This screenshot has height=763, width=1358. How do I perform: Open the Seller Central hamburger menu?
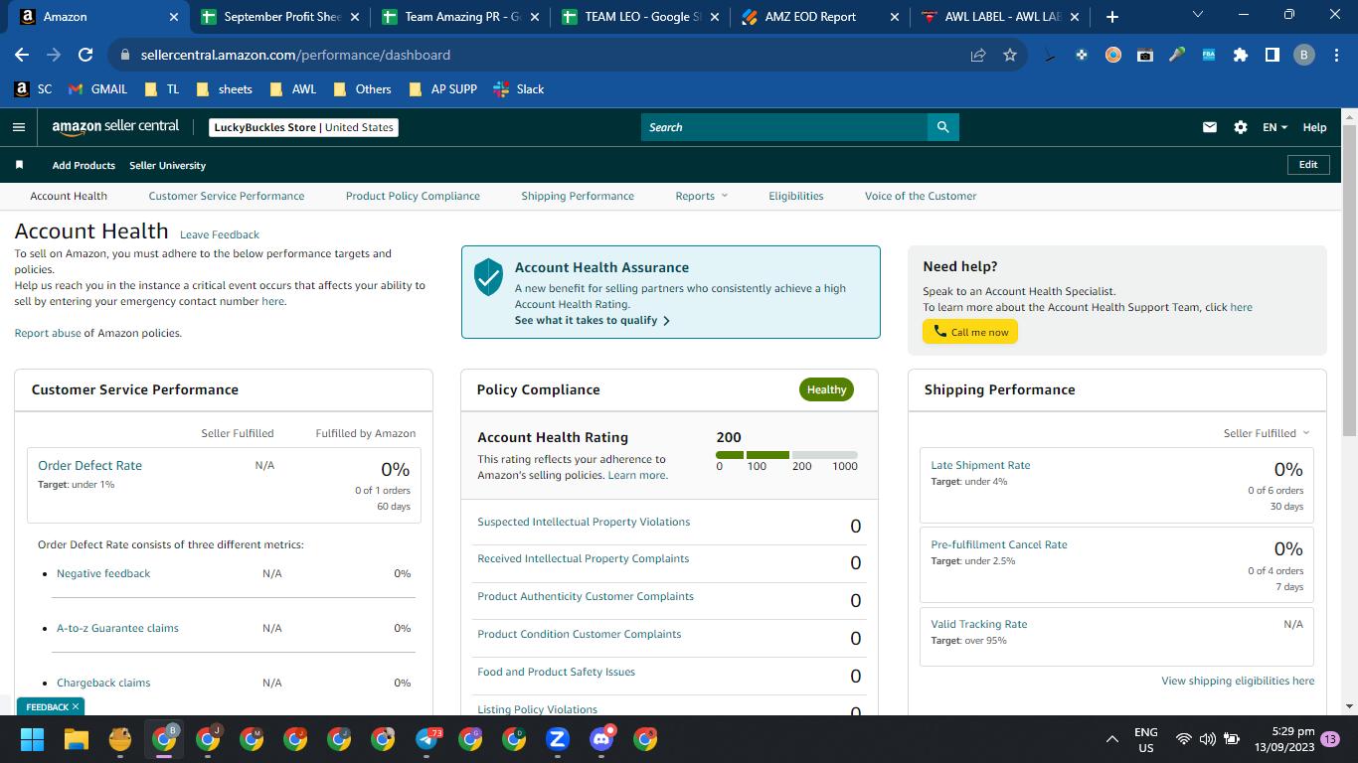click(18, 127)
